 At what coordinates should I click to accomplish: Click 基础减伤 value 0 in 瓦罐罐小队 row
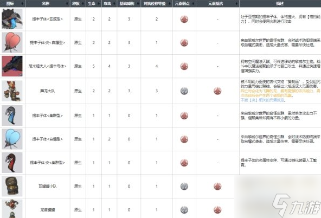coord(129,186)
